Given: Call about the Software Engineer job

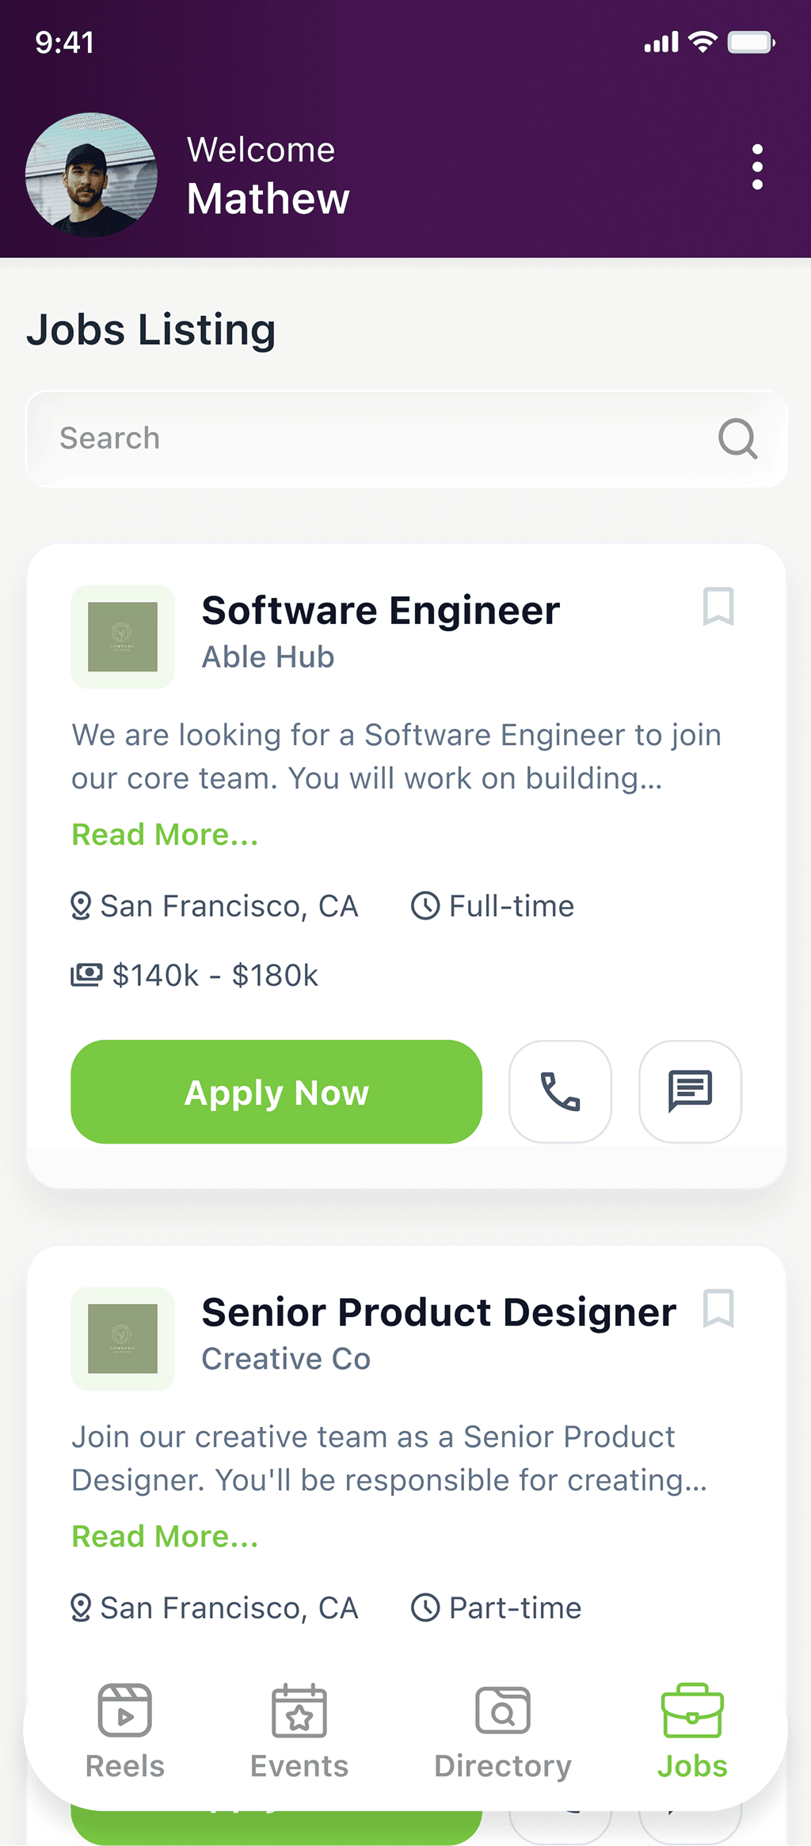Looking at the screenshot, I should (x=560, y=1091).
